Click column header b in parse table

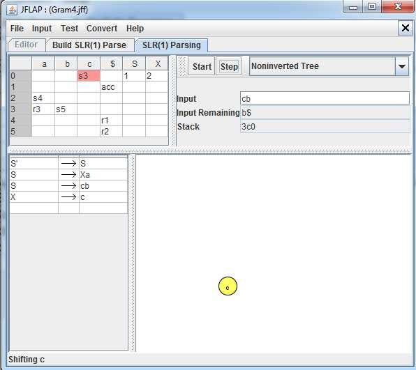pyautogui.click(x=66, y=64)
